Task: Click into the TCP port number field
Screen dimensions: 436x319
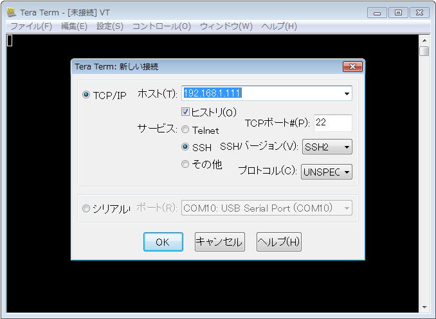Action: point(333,123)
